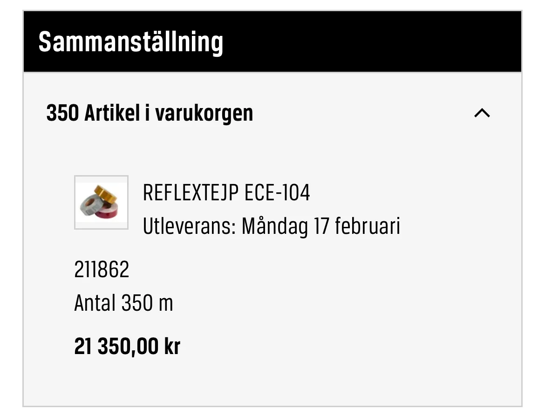Open the reflective tape product thumbnail

tap(101, 202)
